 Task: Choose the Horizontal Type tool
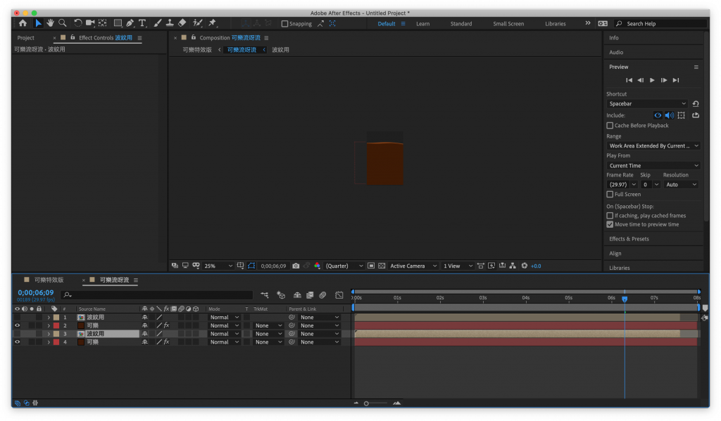point(143,23)
